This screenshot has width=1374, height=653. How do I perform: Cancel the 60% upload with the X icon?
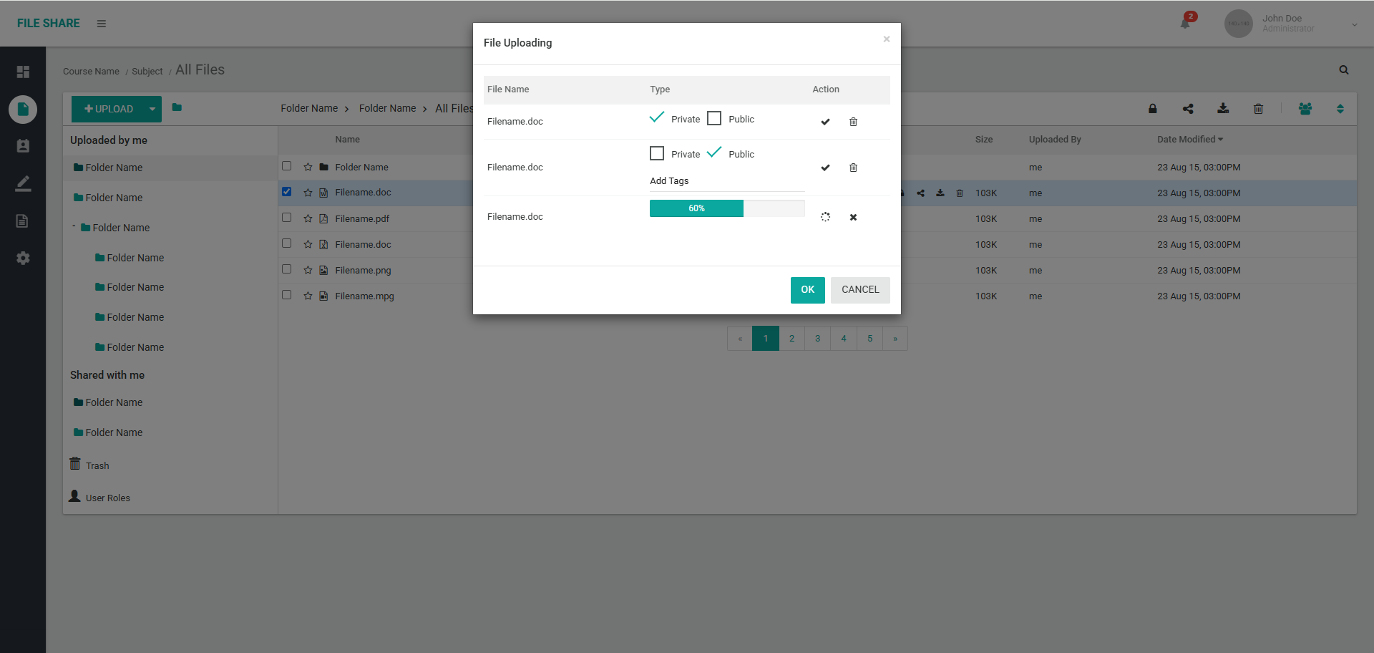pos(853,218)
